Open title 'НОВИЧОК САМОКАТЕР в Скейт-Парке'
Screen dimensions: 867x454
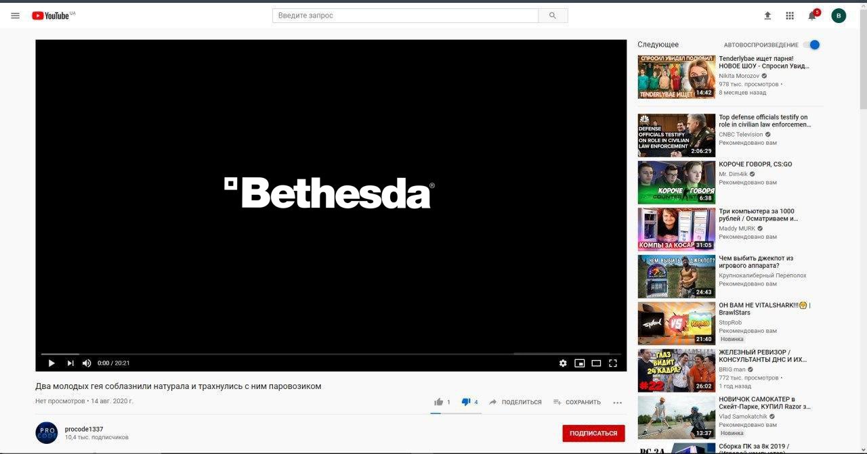point(765,403)
